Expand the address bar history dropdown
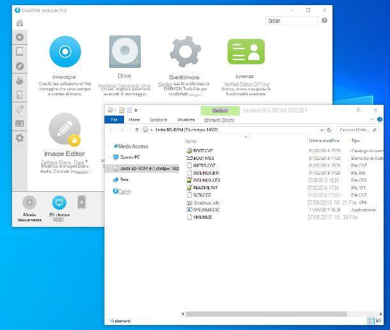390x330 pixels. [322, 130]
